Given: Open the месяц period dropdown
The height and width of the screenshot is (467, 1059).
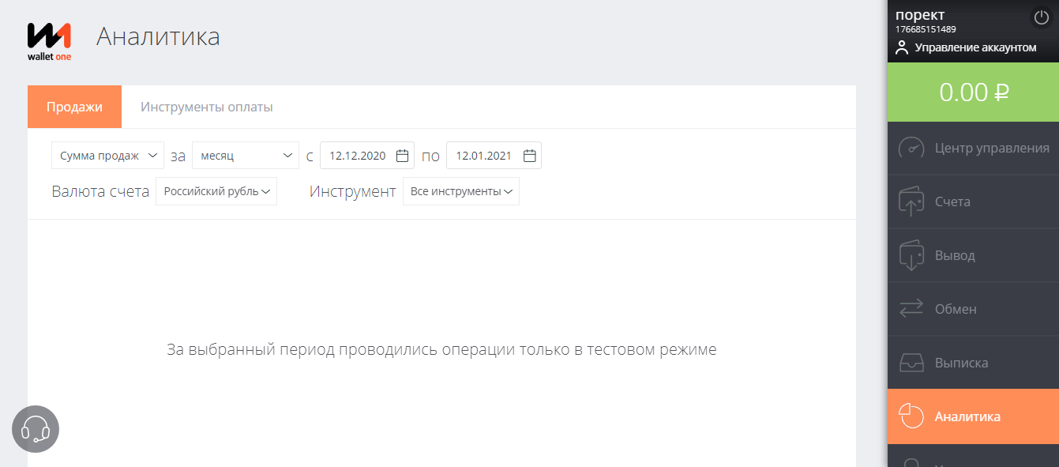Looking at the screenshot, I should 246,156.
